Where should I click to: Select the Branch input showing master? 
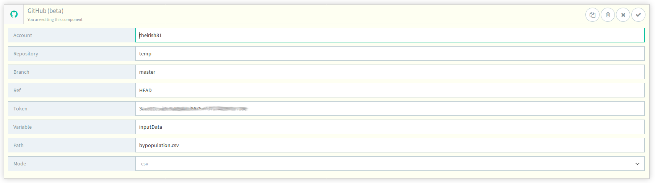point(390,72)
